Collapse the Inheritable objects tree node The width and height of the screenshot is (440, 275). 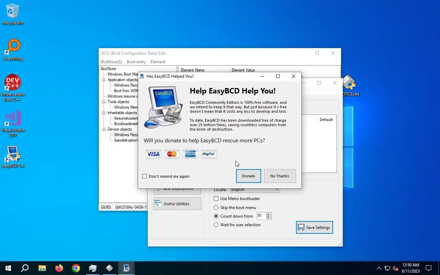click(104, 113)
